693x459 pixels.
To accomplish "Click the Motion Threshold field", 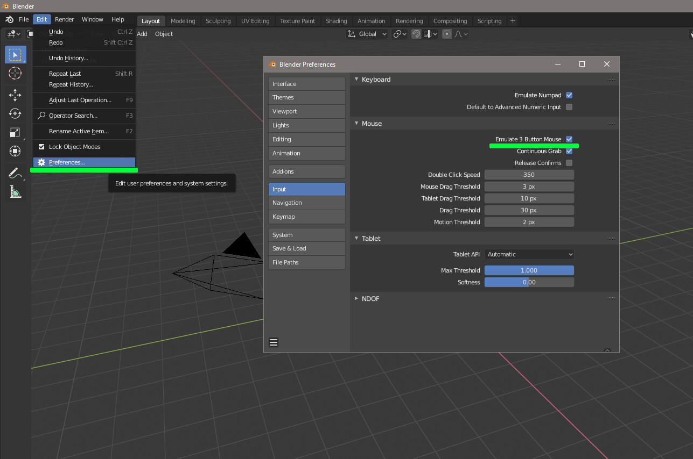I will click(x=529, y=222).
